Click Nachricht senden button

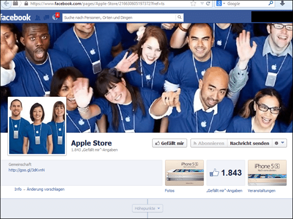point(250,143)
